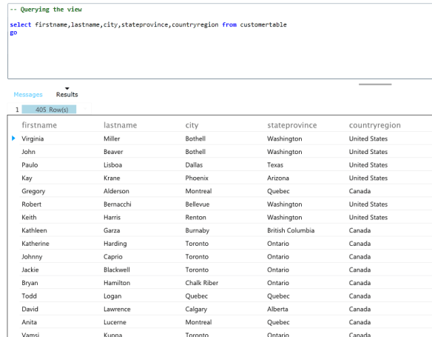Select the cell 'Beaver'

(113, 152)
